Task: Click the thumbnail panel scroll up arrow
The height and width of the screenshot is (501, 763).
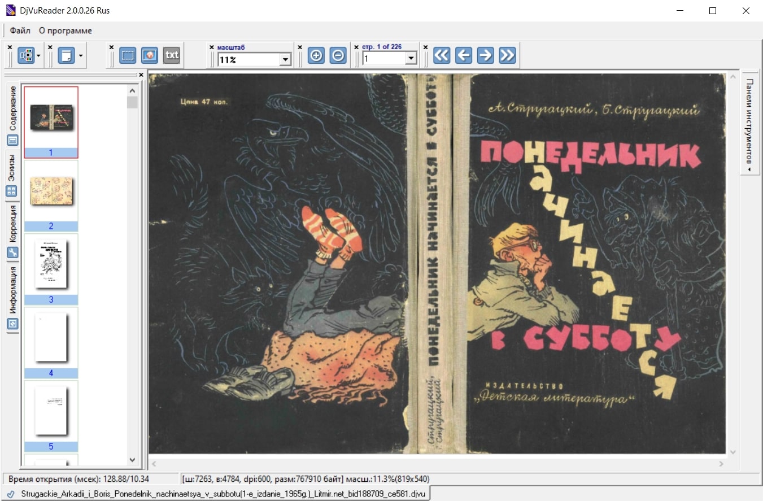Action: (x=133, y=90)
